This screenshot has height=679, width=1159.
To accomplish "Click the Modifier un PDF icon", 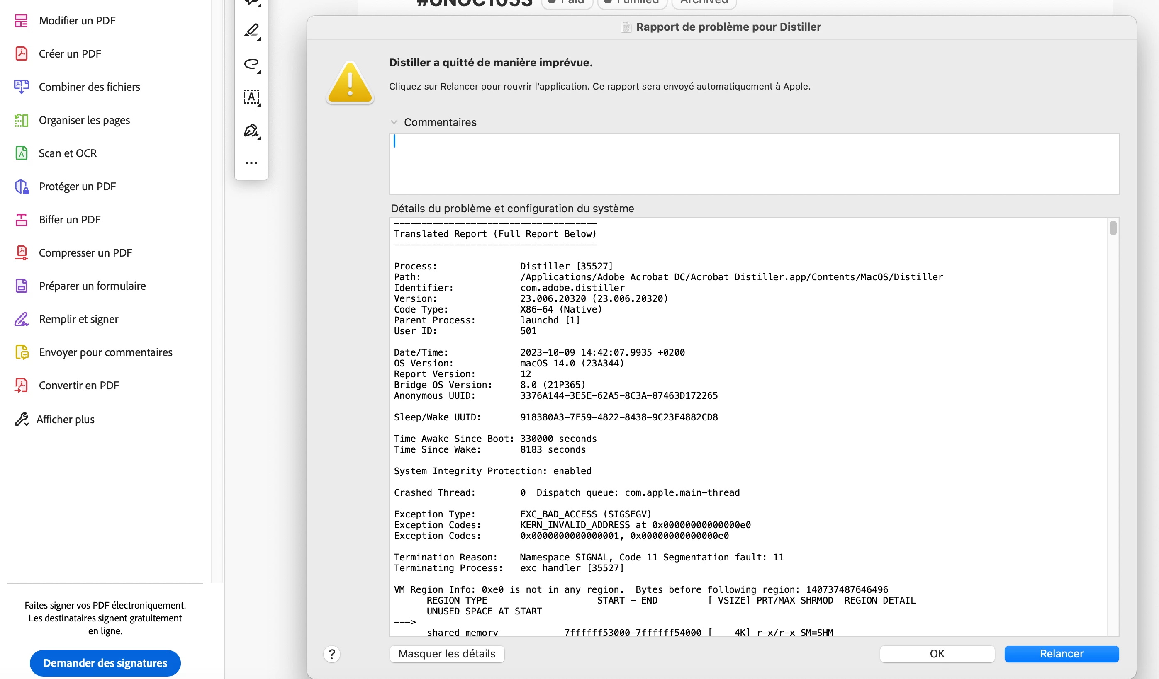I will tap(21, 21).
